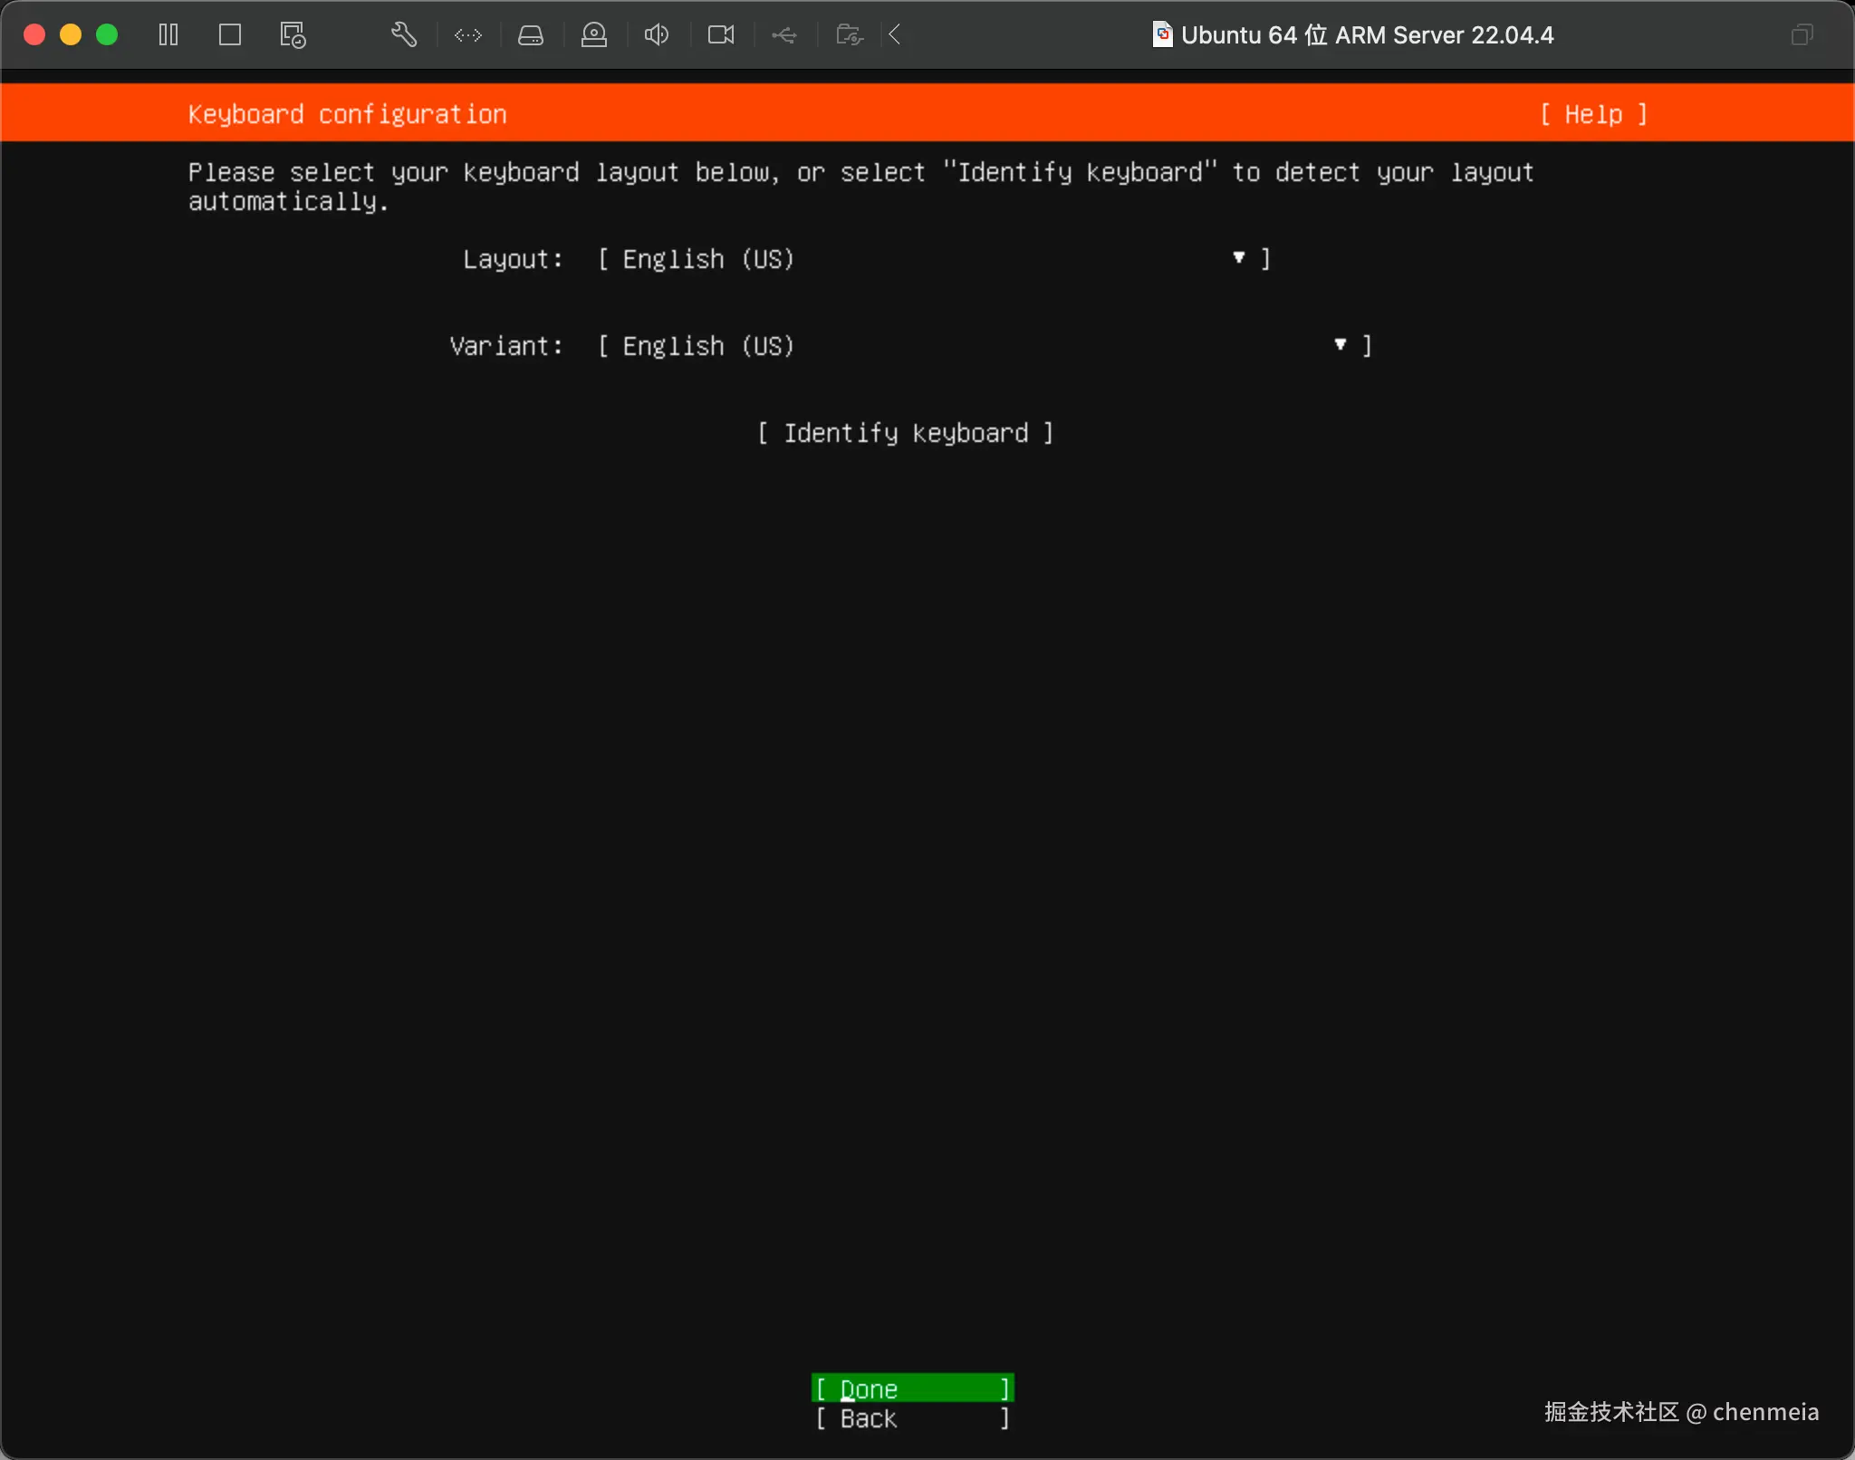Select the Done button
Image resolution: width=1855 pixels, height=1460 pixels.
[x=912, y=1388]
